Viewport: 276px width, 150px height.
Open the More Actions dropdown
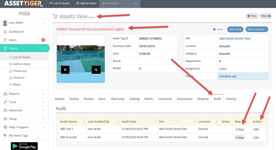click(257, 29)
